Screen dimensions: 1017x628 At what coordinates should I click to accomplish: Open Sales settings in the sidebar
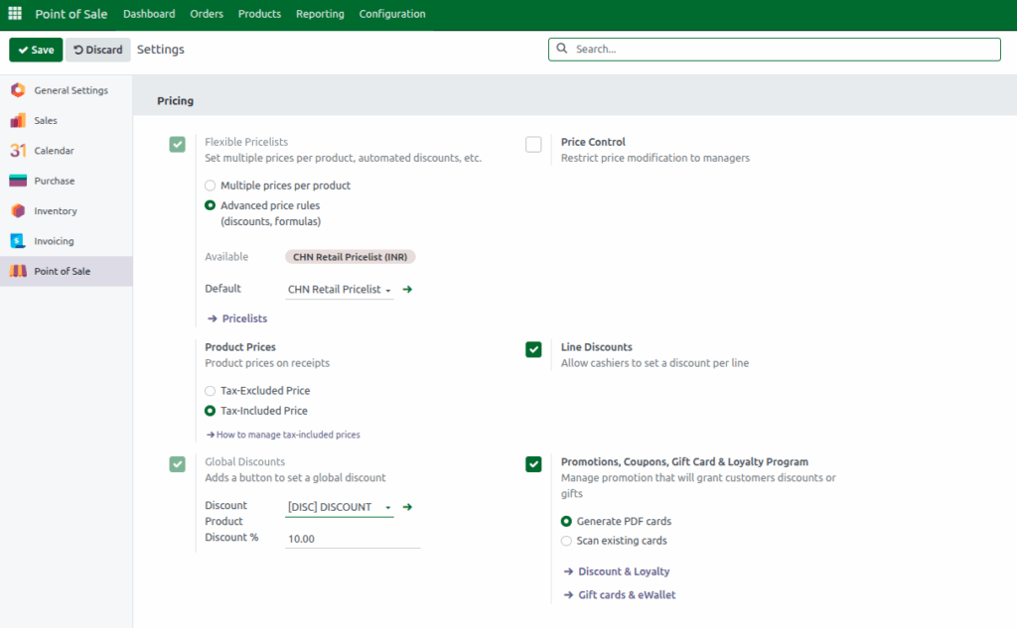pos(43,120)
